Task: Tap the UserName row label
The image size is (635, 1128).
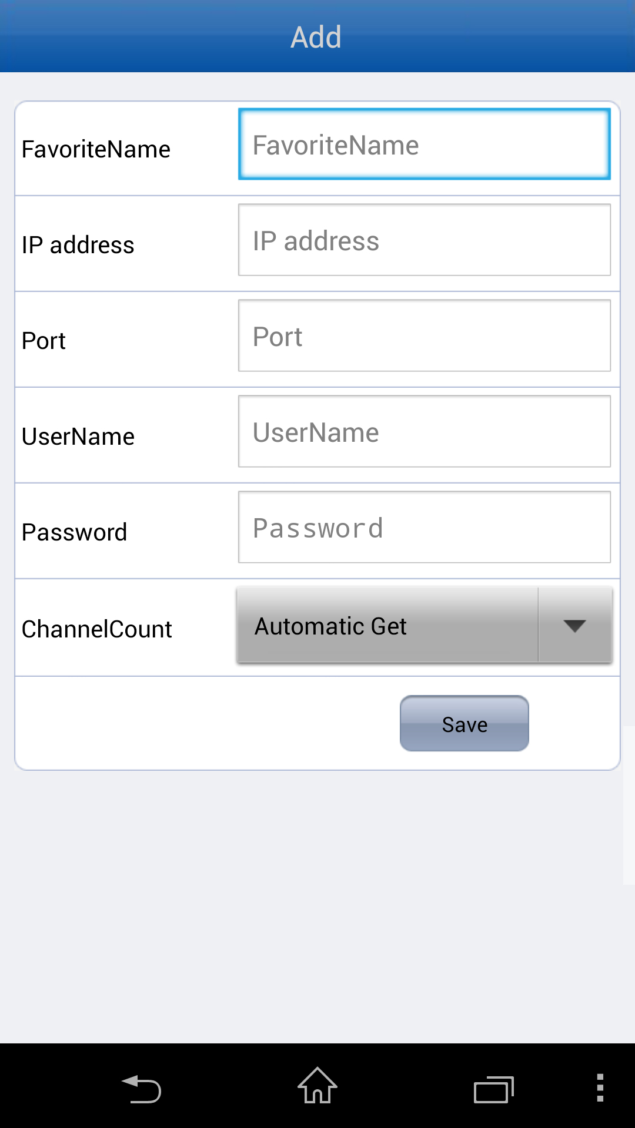Action: pos(78,437)
